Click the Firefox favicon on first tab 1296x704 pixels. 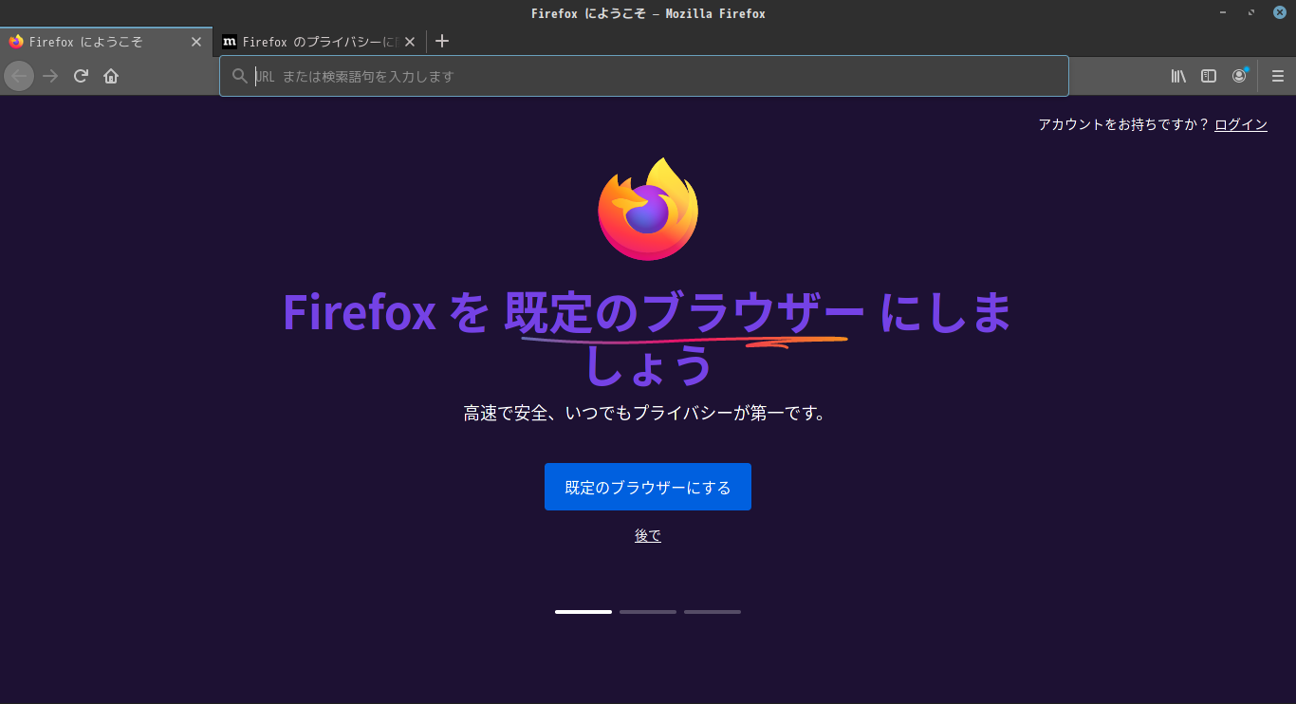click(16, 42)
